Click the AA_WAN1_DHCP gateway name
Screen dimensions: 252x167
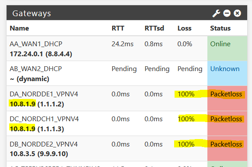click(x=36, y=44)
